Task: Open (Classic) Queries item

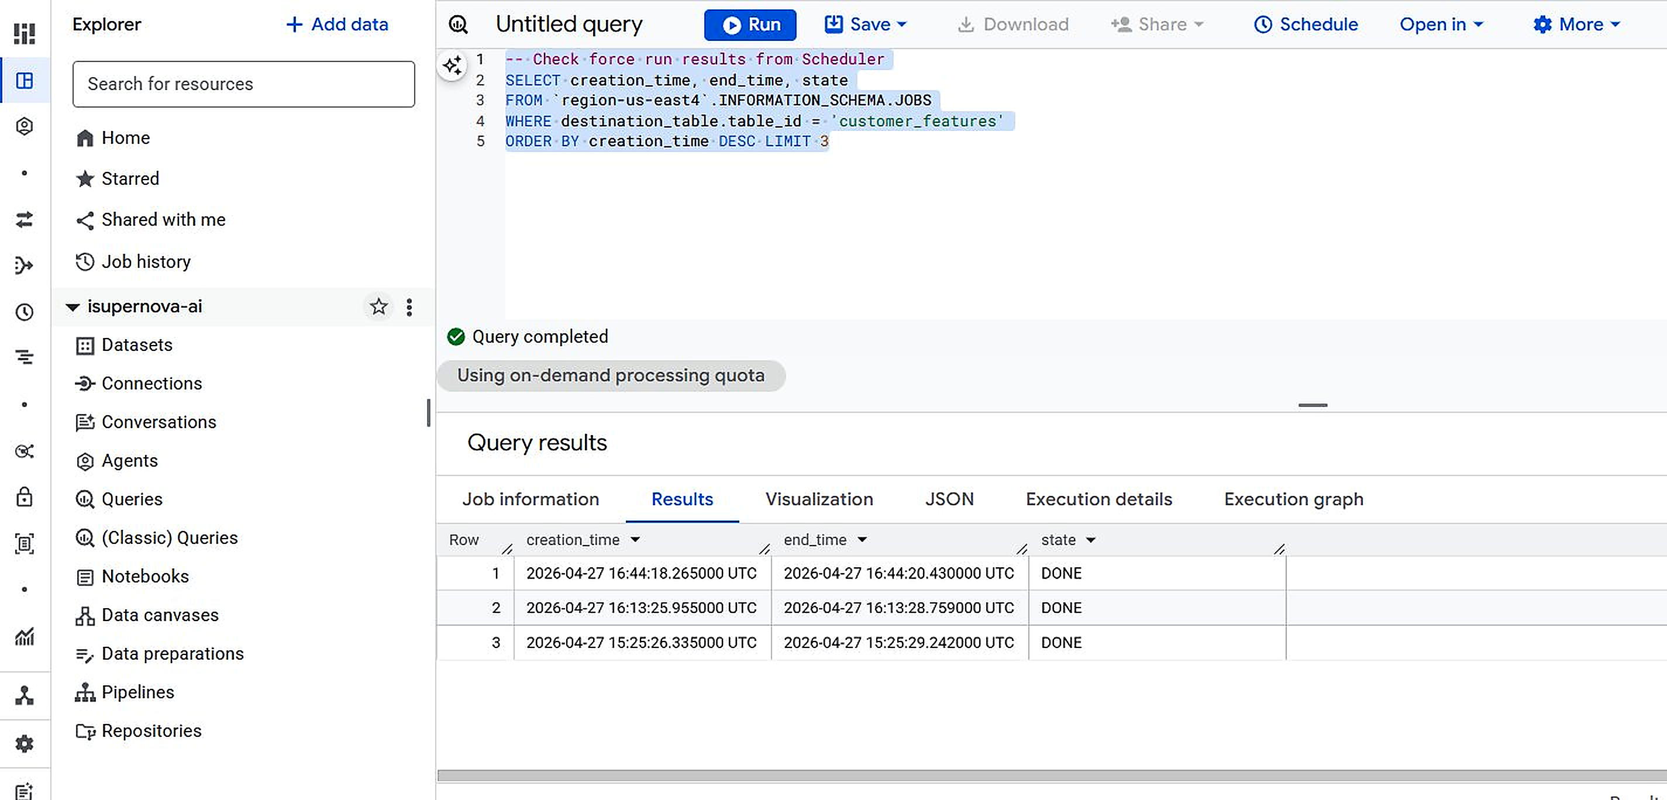Action: point(157,538)
